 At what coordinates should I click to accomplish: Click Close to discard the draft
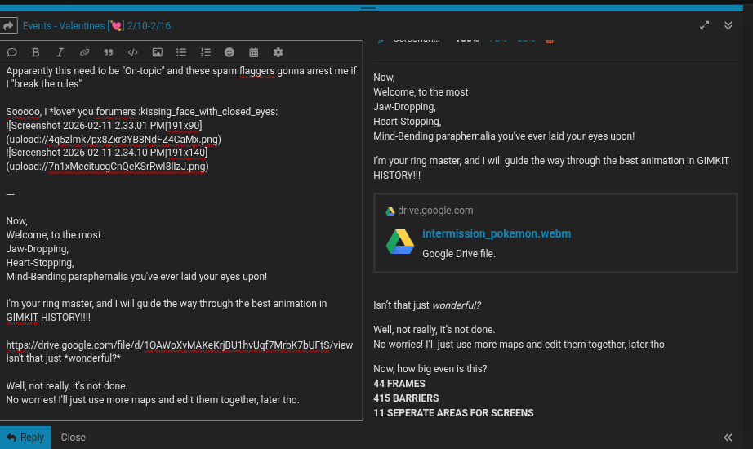pos(73,438)
